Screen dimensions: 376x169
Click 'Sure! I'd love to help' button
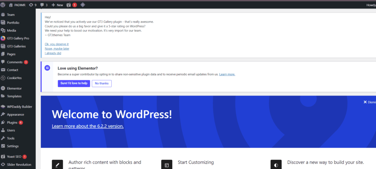click(x=74, y=83)
